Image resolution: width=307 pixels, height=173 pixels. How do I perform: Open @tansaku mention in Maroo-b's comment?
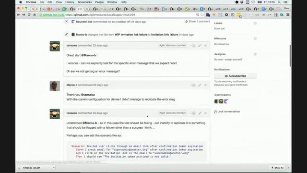click(88, 95)
